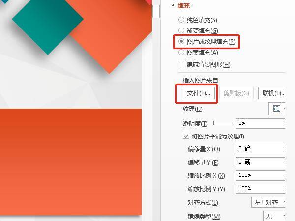The image size is (295, 221).
Task: Click the slide panel vertical scrollbar thumb
Action: [x=156, y=11]
